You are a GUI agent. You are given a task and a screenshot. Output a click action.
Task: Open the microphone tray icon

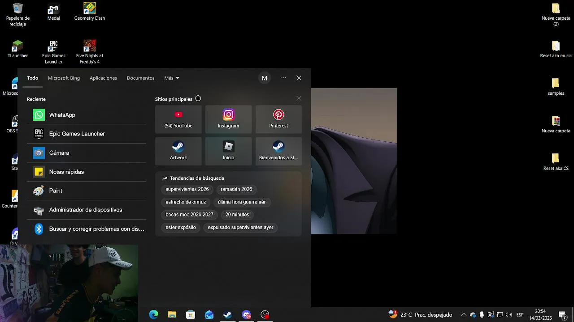click(x=482, y=315)
